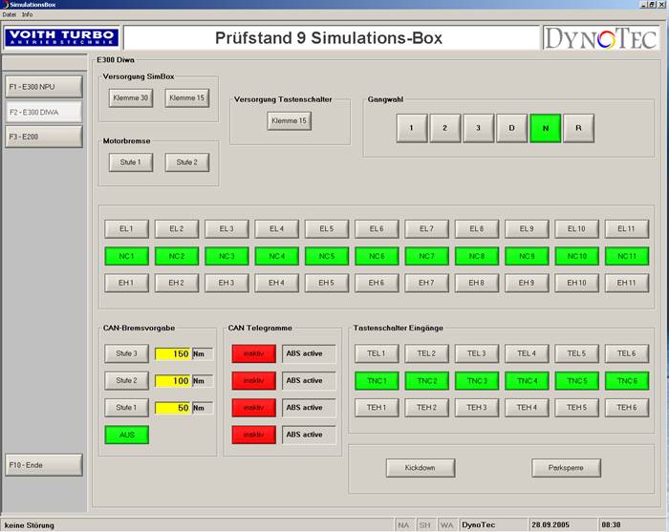Toggle the green TNC 3 input

[476, 380]
